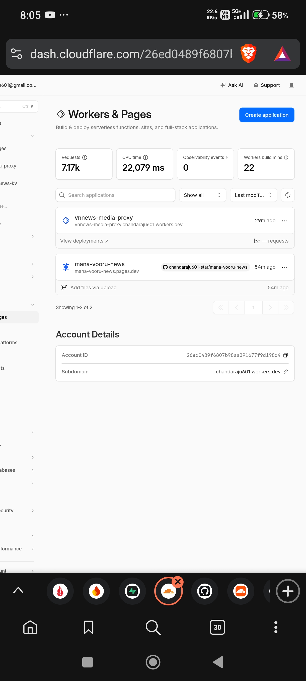Tap the Brave Shields lion icon
The image size is (306, 681).
click(x=249, y=54)
